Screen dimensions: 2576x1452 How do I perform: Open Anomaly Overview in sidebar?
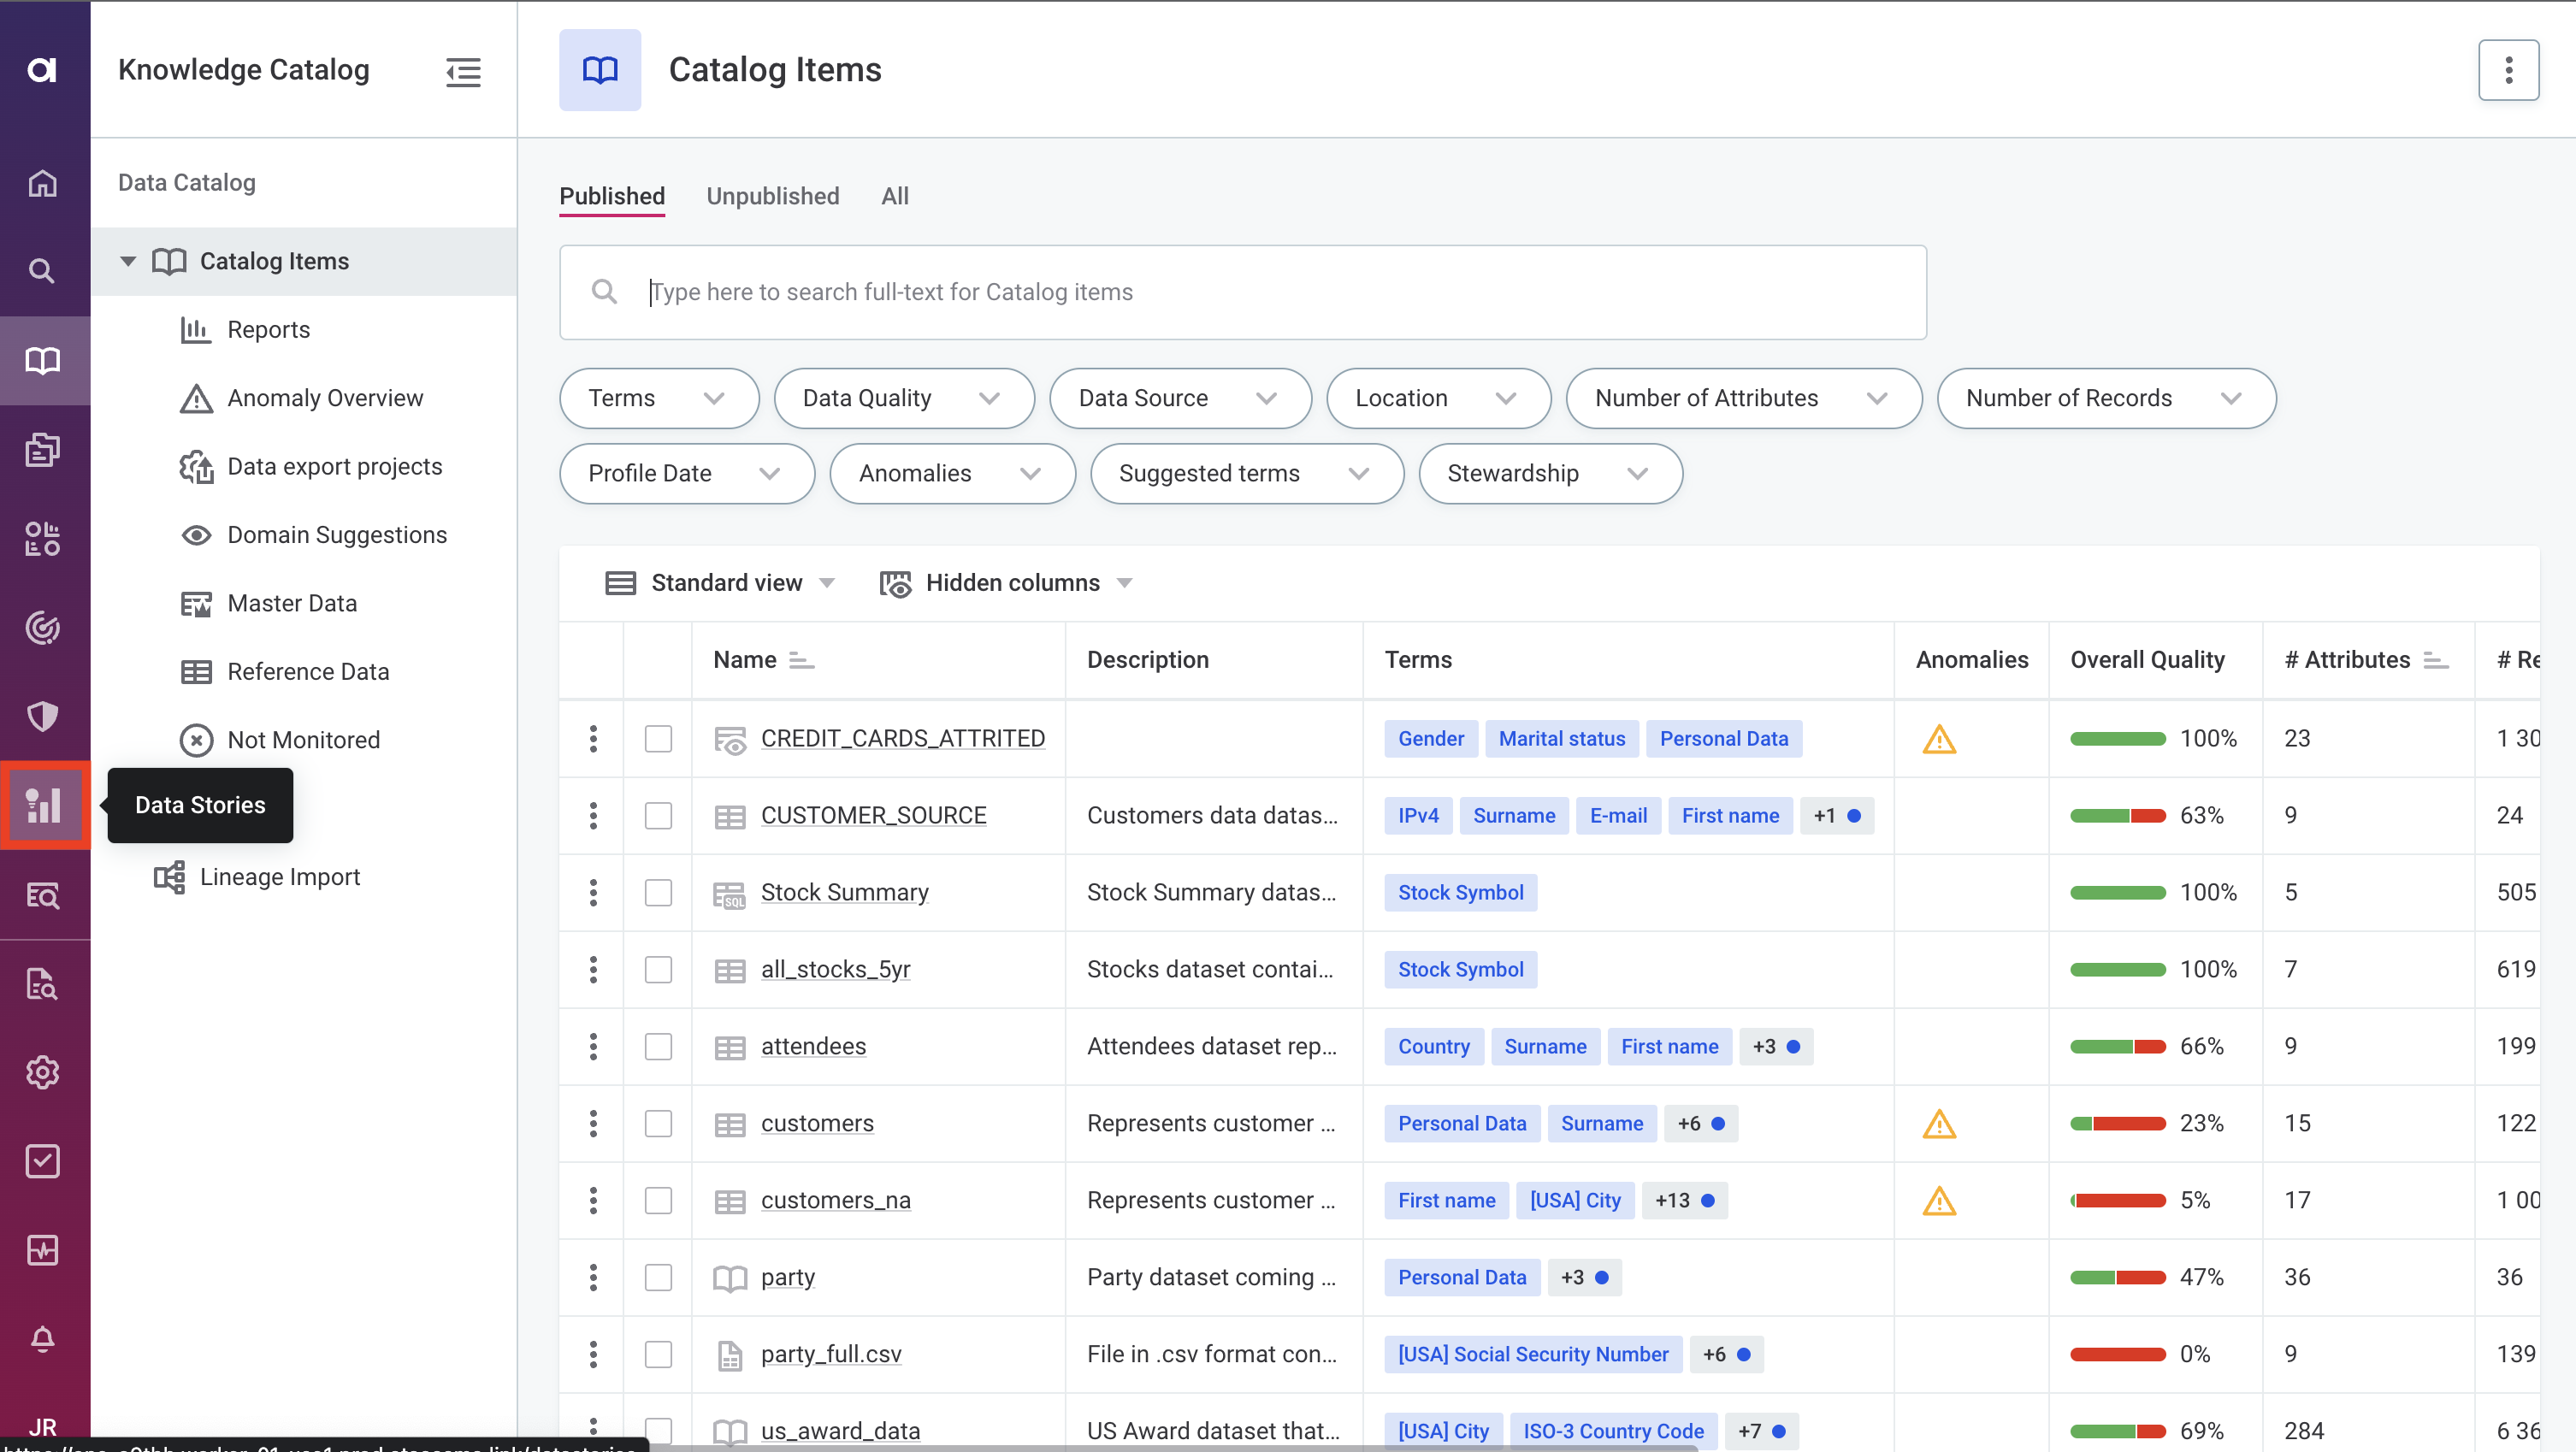324,398
